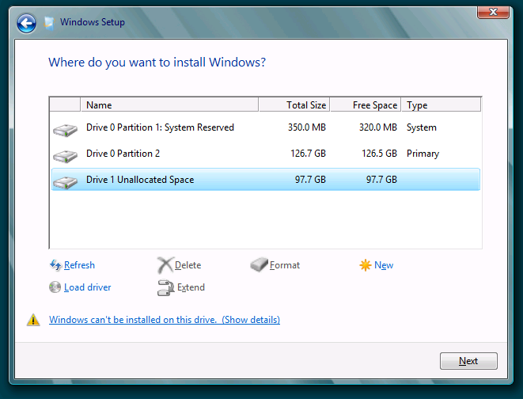Click drive icon for System Reserved partition
The image size is (523, 399).
tap(64, 128)
